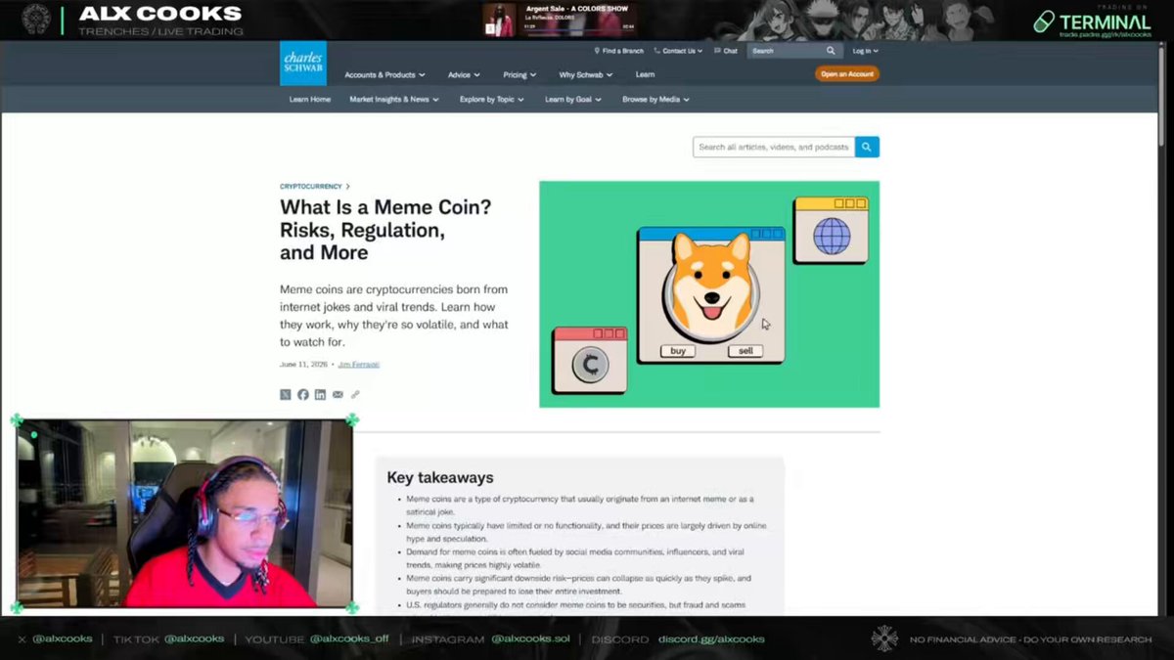This screenshot has width=1174, height=660.
Task: Click the June 11, 2026 date
Action: (x=303, y=365)
